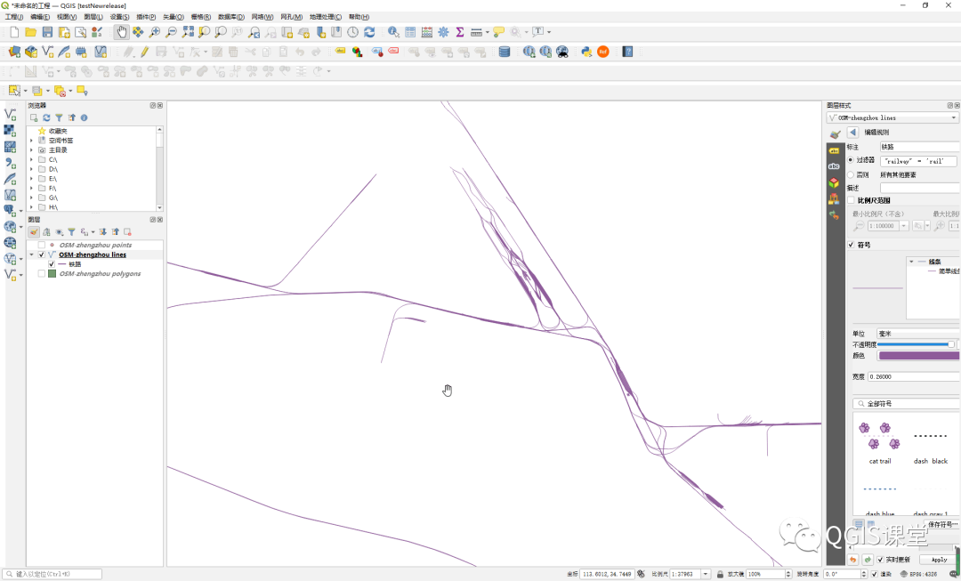Click the 全部符号 symbol search field

coord(906,404)
